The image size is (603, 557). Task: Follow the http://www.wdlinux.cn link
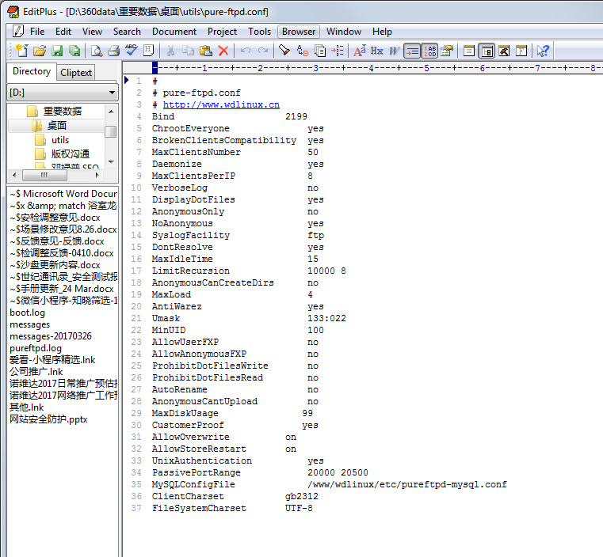[x=221, y=104]
